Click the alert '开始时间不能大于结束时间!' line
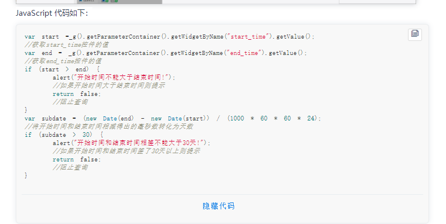Viewport: 446px width, 224px height. click(x=114, y=77)
